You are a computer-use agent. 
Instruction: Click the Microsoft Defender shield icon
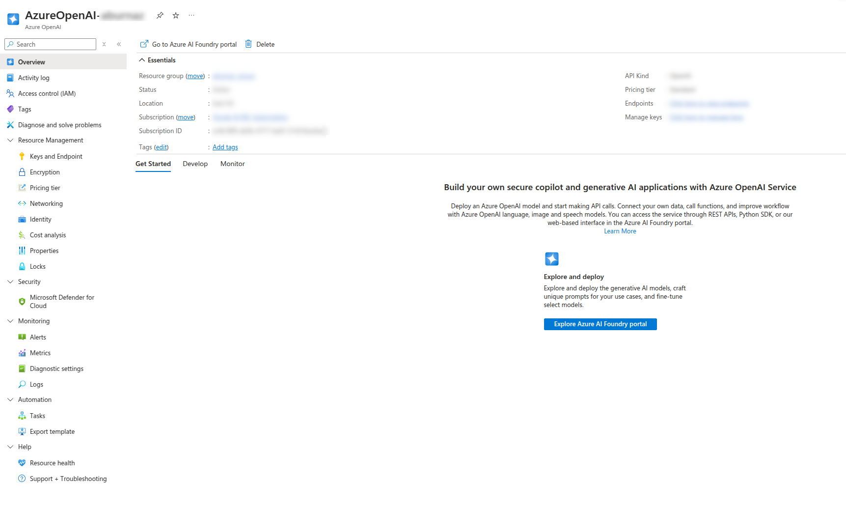coord(22,302)
